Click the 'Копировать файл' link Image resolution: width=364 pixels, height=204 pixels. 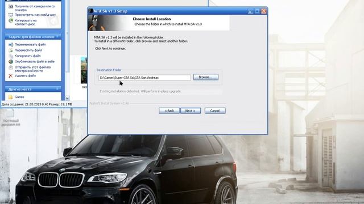27,56
